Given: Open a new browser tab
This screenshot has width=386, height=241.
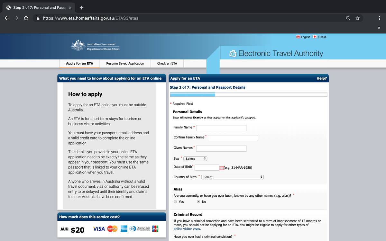Looking at the screenshot, I should click(x=81, y=7).
